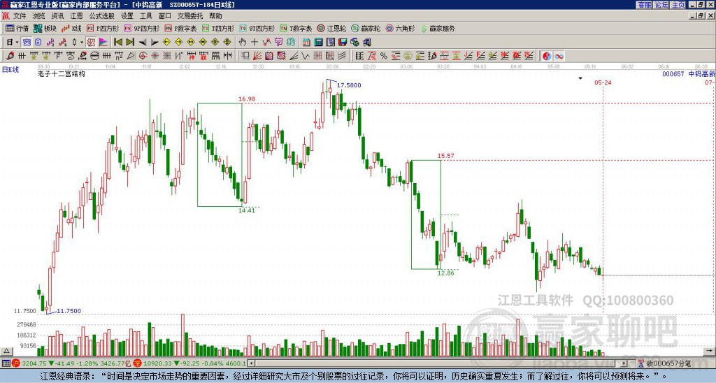Image resolution: width=716 pixels, height=383 pixels.
Task: Open the 板块 sector view
Action: coord(45,28)
